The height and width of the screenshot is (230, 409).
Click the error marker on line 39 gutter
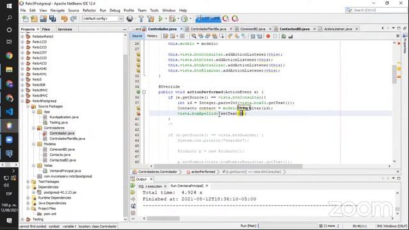138,114
